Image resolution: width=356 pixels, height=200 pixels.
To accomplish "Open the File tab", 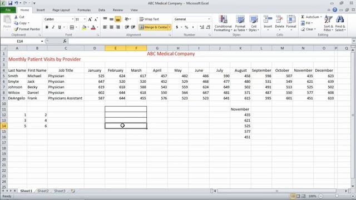I will (x=8, y=10).
